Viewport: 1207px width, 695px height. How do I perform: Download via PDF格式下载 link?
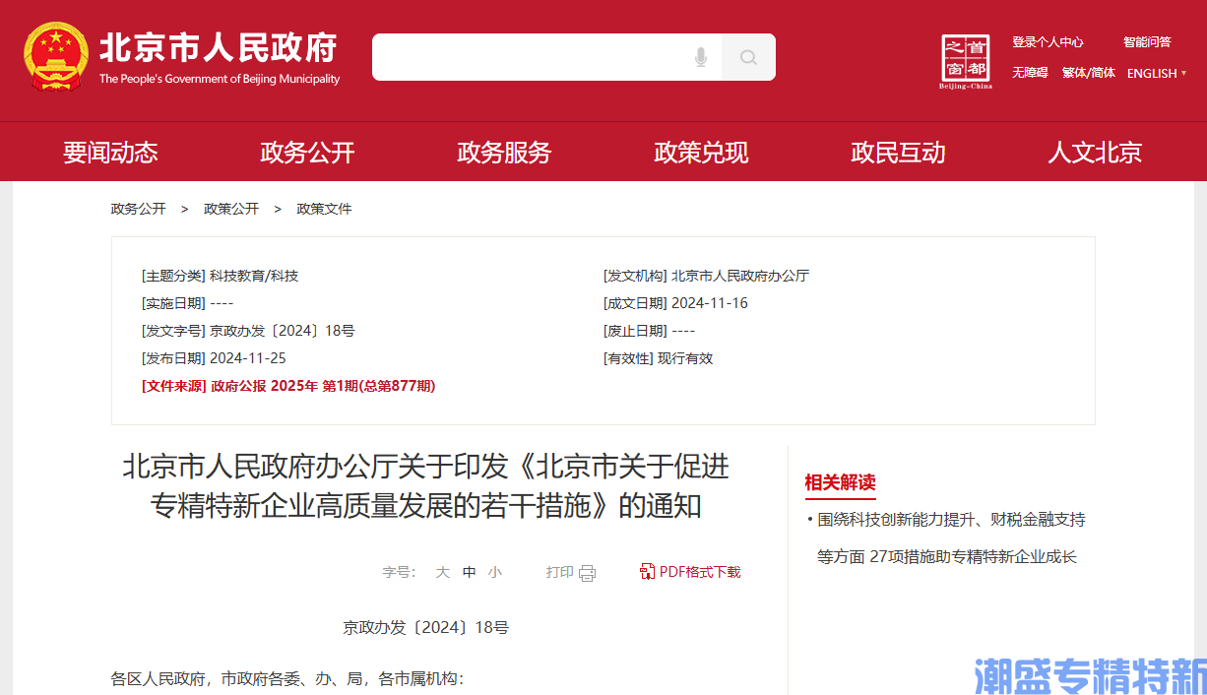[x=700, y=572]
